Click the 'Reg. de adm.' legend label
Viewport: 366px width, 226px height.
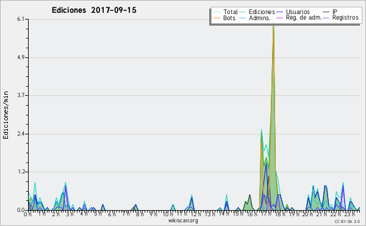(x=304, y=18)
